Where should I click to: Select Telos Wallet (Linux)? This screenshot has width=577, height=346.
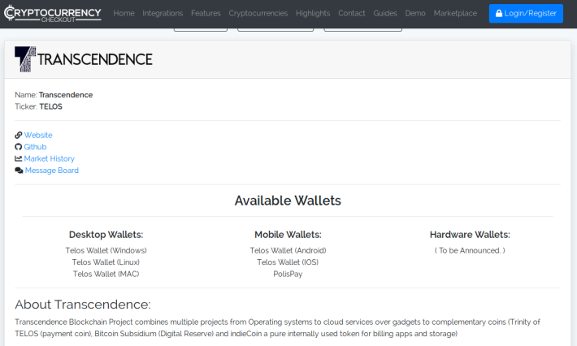(x=106, y=262)
